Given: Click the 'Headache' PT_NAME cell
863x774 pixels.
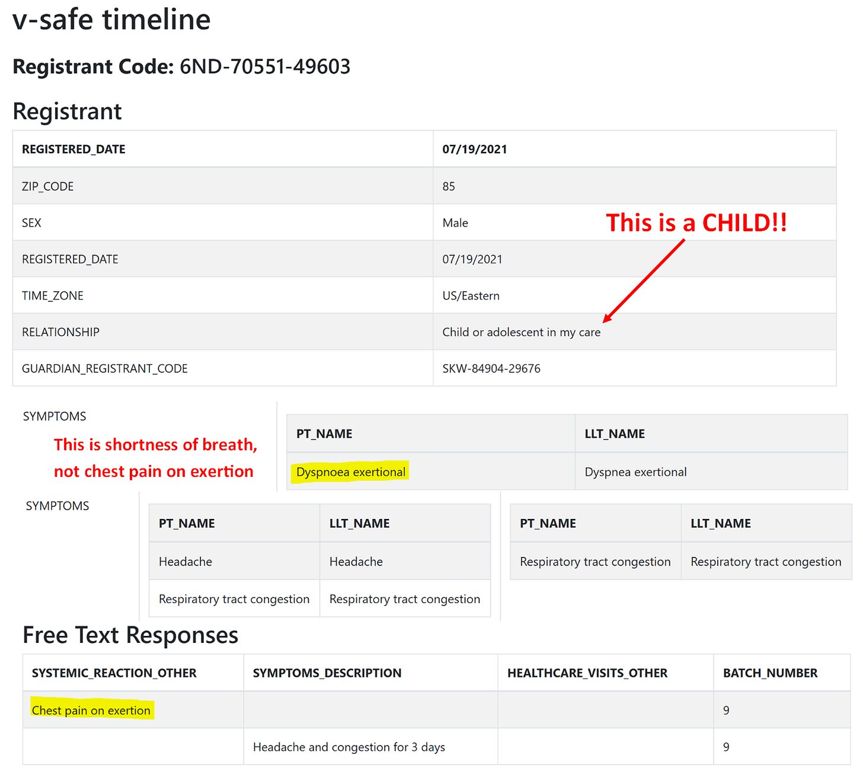Looking at the screenshot, I should pyautogui.click(x=234, y=561).
